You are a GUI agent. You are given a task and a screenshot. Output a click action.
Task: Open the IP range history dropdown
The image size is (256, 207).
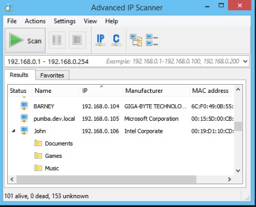(x=246, y=62)
